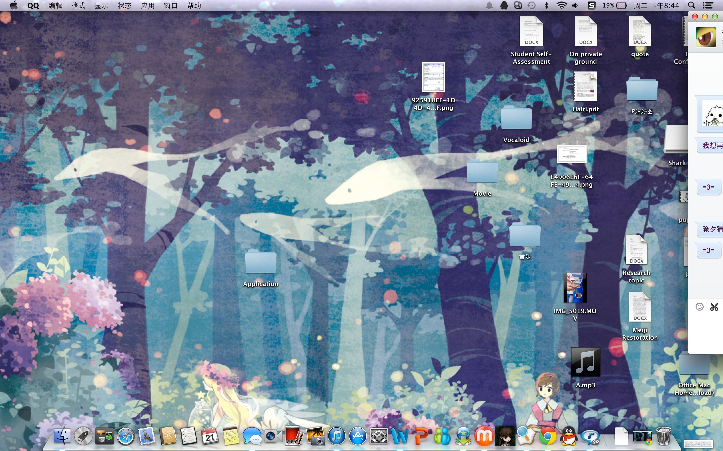Image resolution: width=723 pixels, height=451 pixels.
Task: Open globe download app in dock
Action: tap(463, 436)
